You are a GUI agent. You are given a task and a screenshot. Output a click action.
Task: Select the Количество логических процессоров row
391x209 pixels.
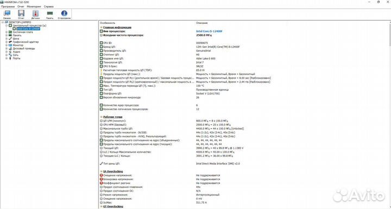(x=125, y=109)
